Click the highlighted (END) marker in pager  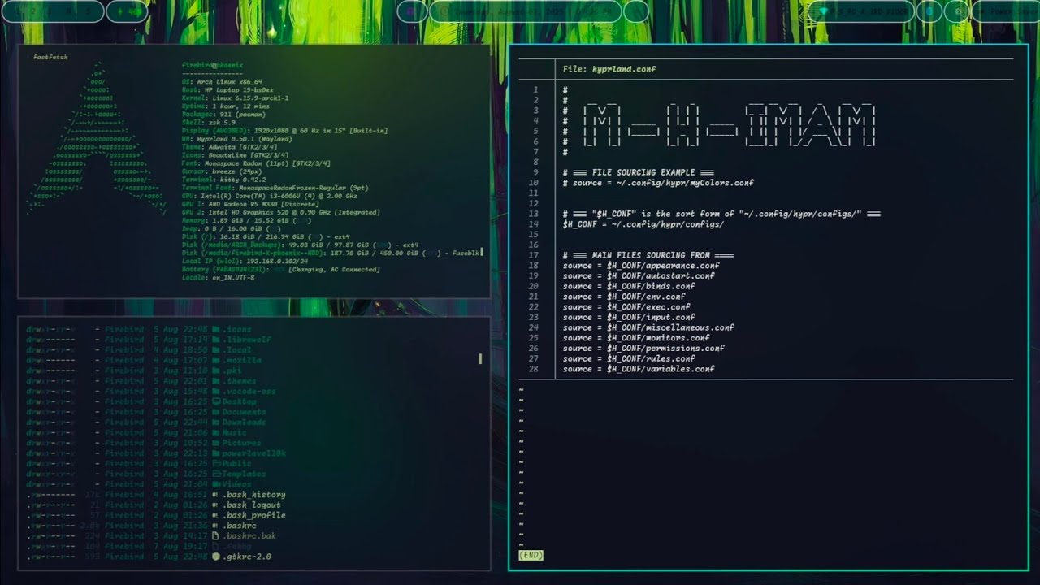click(x=531, y=555)
